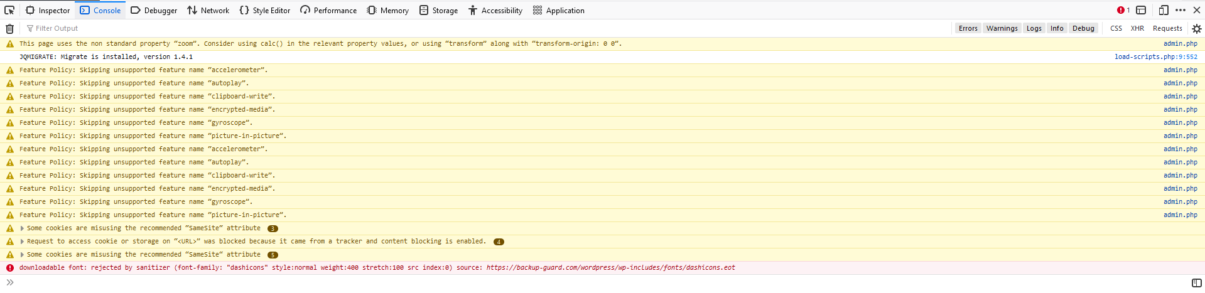Screen dimensions: 1205x293
Task: Toggle the Info filter
Action: tap(1057, 28)
